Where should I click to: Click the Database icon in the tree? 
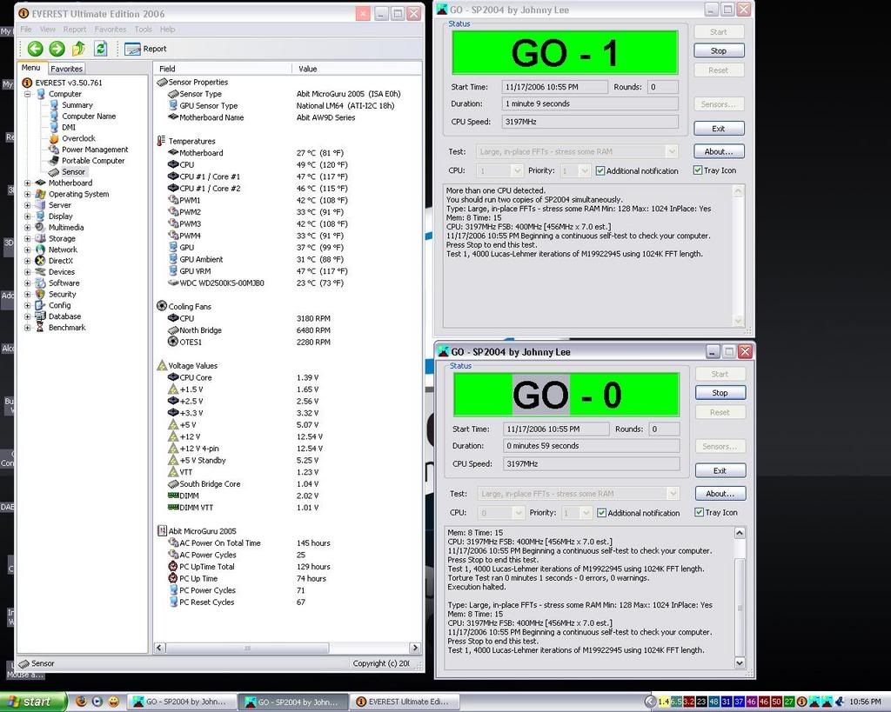coord(40,316)
